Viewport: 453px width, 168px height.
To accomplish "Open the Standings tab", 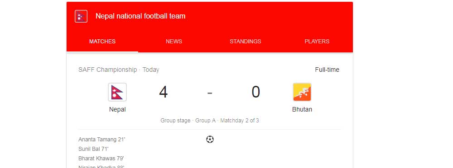I will tap(245, 42).
